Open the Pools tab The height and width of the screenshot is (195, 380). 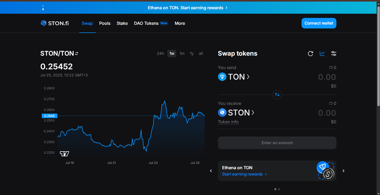tap(105, 23)
